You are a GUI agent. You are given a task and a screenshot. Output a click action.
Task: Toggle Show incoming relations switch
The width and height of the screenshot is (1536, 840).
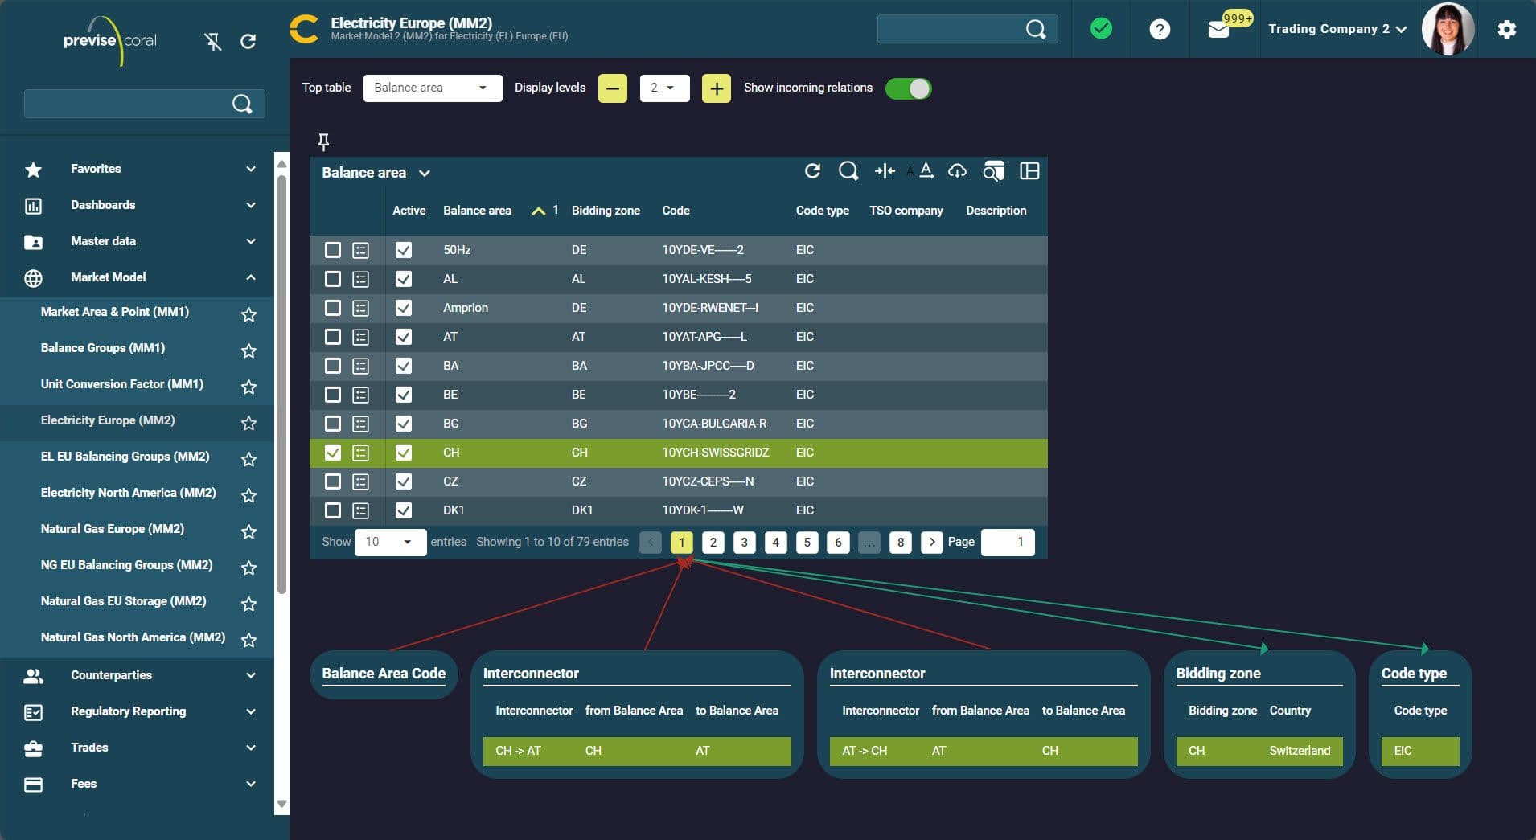coord(908,88)
